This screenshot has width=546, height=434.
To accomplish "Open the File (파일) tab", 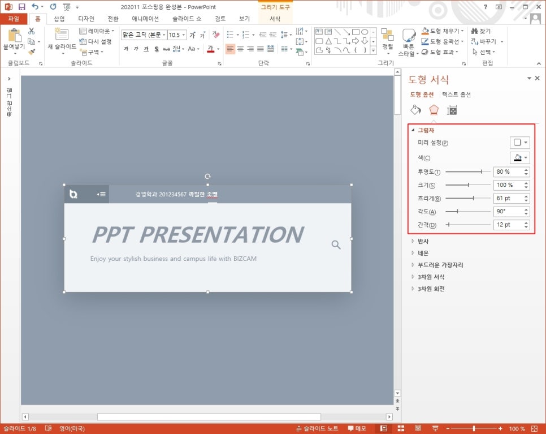I will [x=14, y=19].
